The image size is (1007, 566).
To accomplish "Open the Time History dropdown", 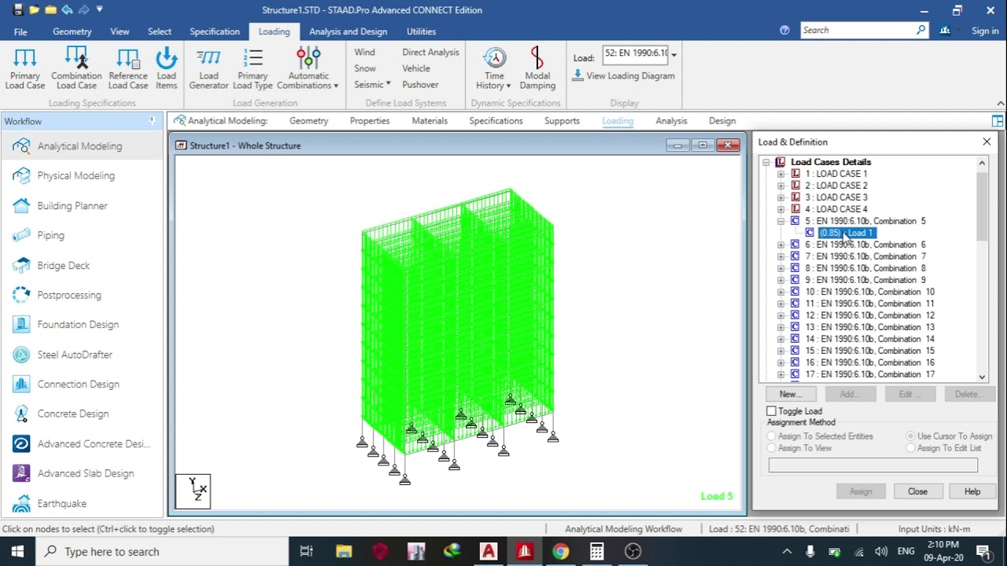I will coord(494,68).
